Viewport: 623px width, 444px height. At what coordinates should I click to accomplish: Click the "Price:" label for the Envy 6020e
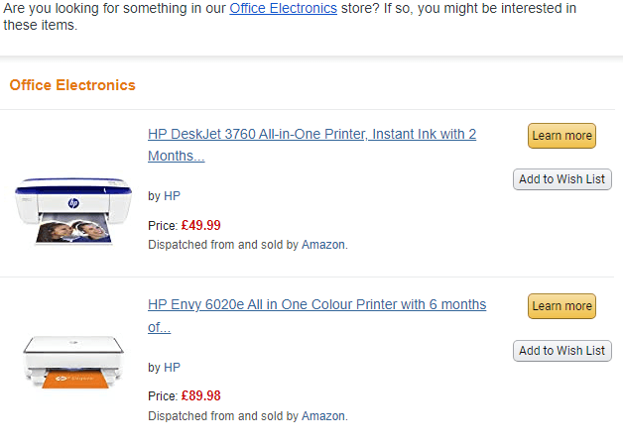pos(163,396)
